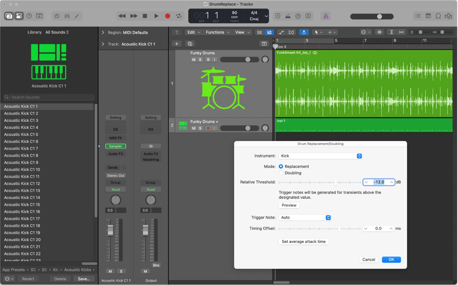Enable the Metronome icon
The width and height of the screenshot is (458, 285).
pyautogui.click(x=326, y=16)
